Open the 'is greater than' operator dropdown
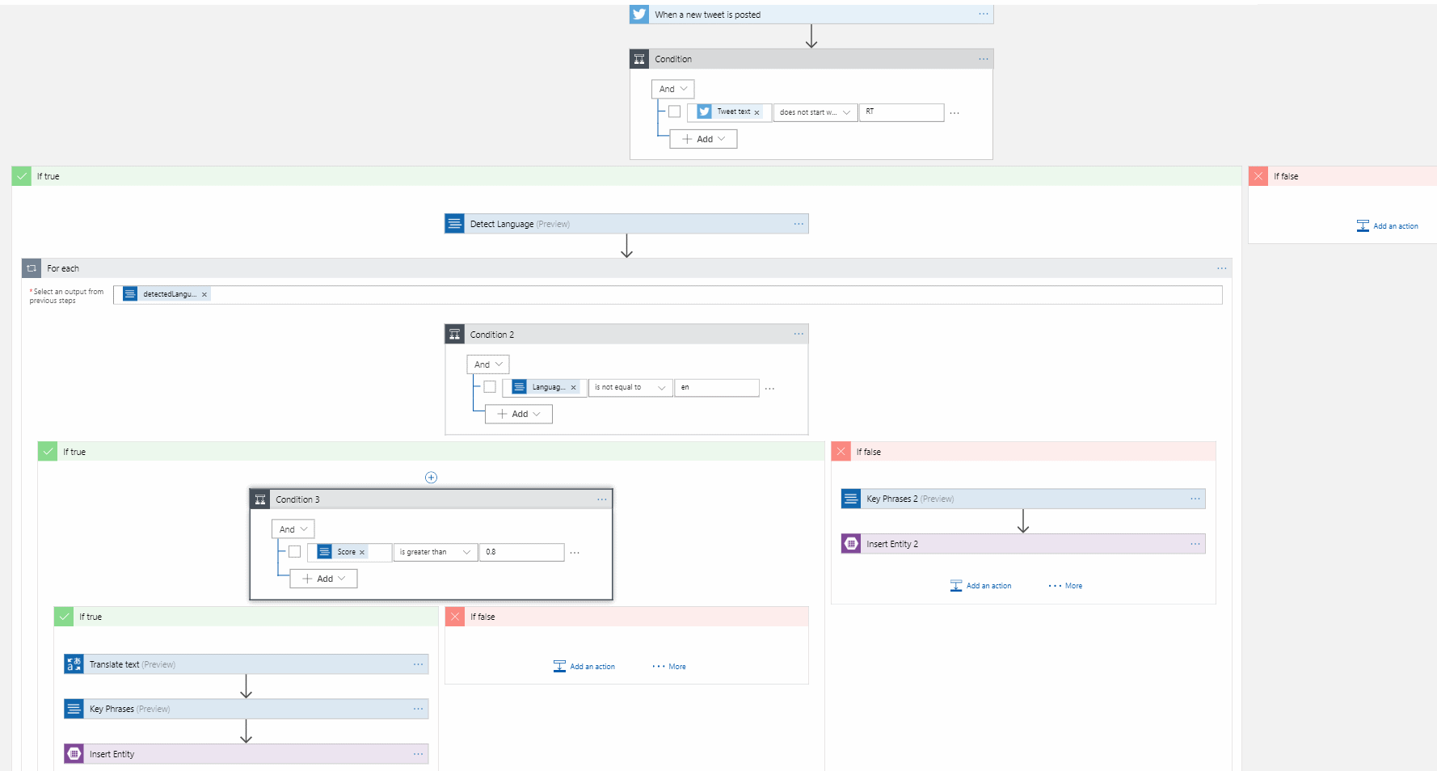 436,552
